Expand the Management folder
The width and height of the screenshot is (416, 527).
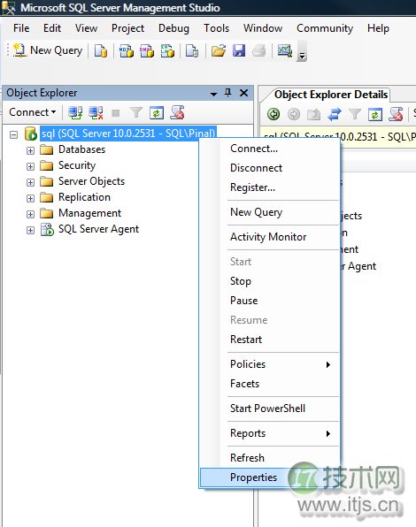pos(30,215)
